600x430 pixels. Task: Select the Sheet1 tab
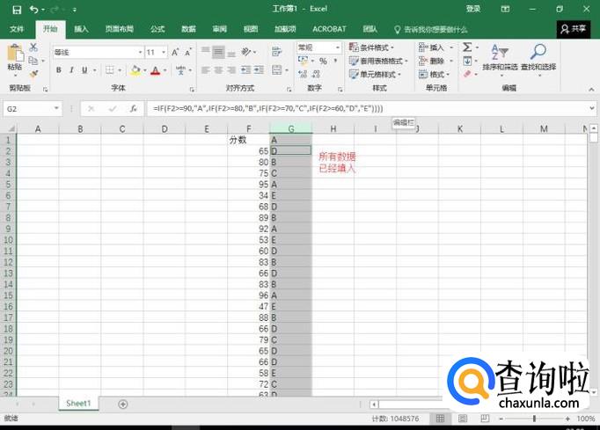[78, 404]
